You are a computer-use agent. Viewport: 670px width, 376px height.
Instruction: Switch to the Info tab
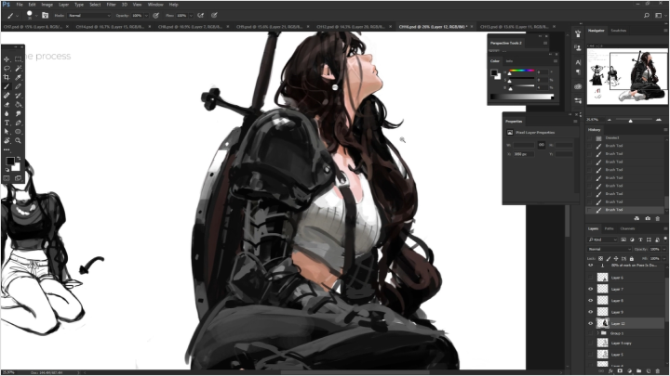pyautogui.click(x=509, y=61)
